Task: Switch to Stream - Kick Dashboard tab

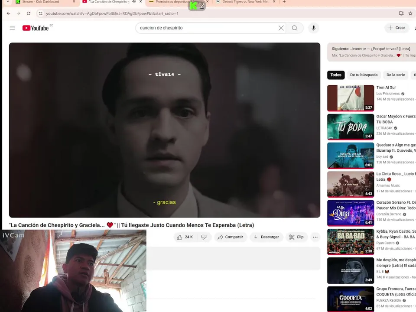Action: [x=41, y=2]
